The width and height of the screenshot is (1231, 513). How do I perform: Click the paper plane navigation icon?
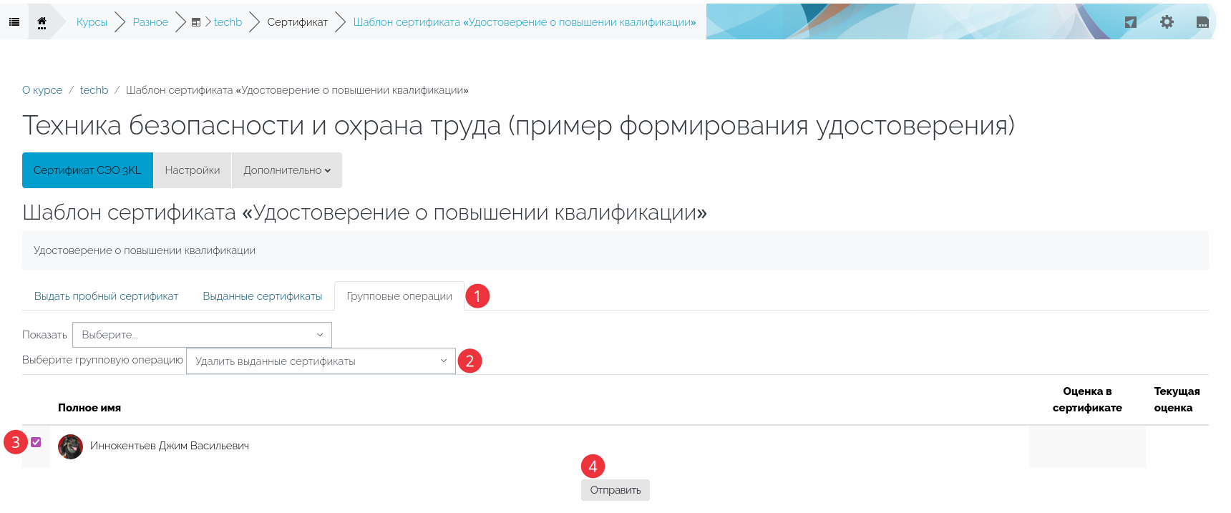click(1131, 22)
